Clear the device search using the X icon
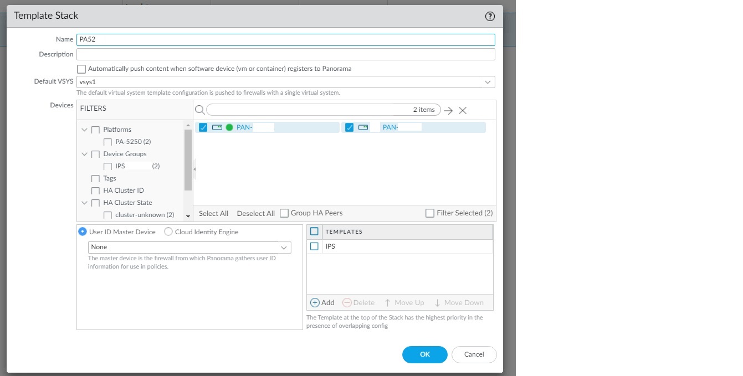The image size is (743, 376). (x=463, y=110)
